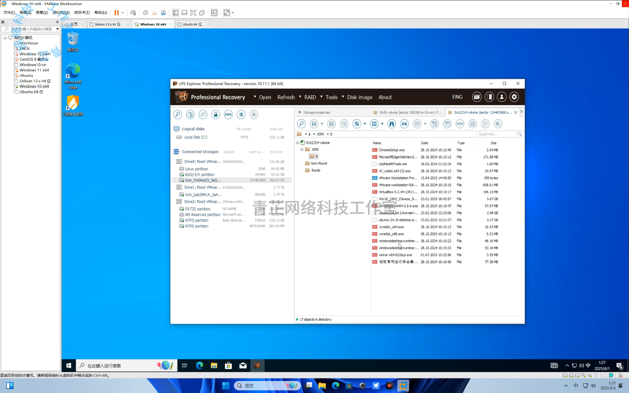Image resolution: width=629 pixels, height=393 pixels.
Task: Click the panel layout icon in UFS header
Action: [x=489, y=97]
